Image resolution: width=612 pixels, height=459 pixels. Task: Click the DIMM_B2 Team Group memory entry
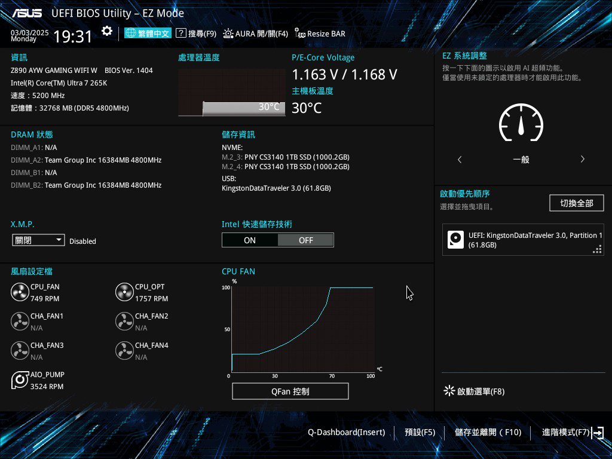point(86,185)
